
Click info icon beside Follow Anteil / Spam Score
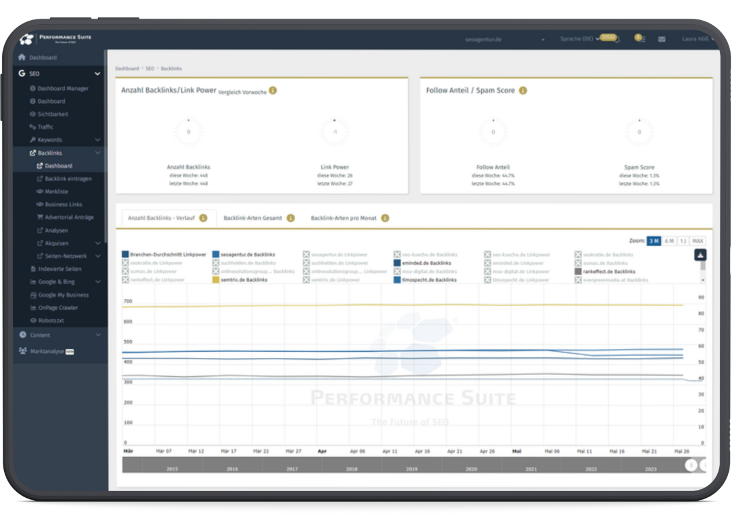(523, 91)
